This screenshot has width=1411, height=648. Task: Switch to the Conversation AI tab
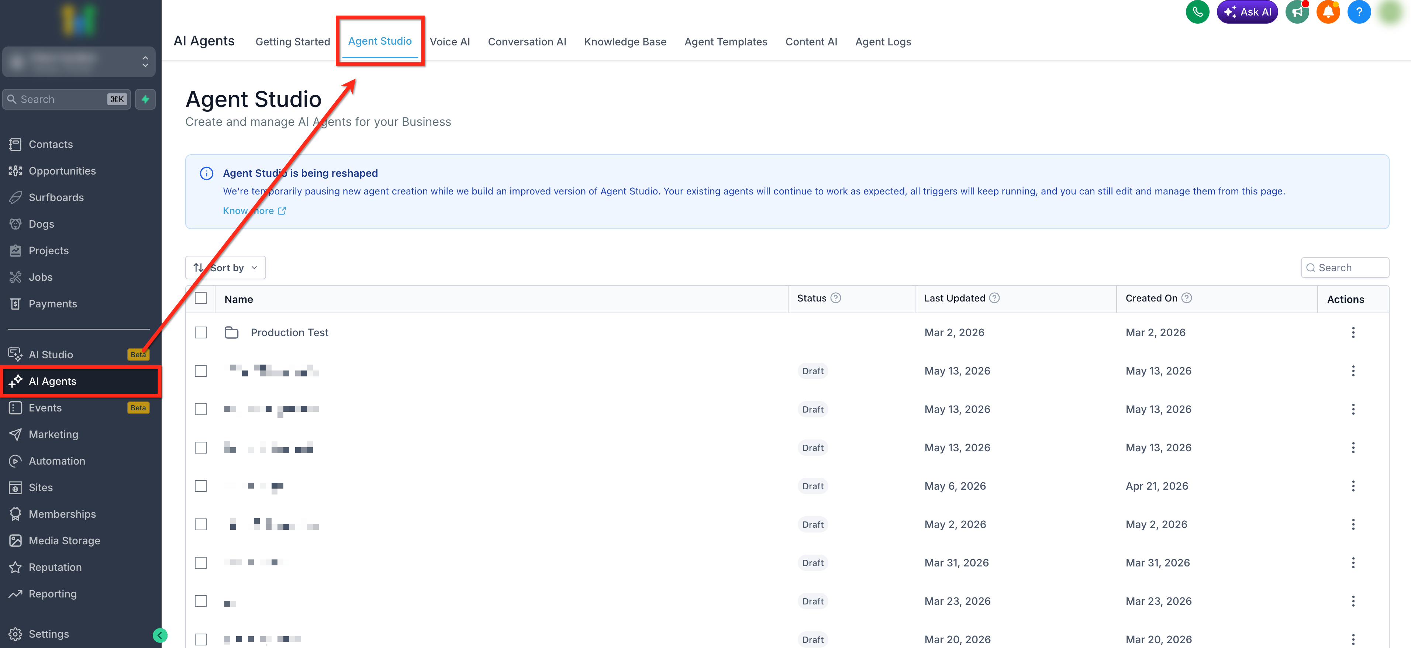tap(527, 42)
